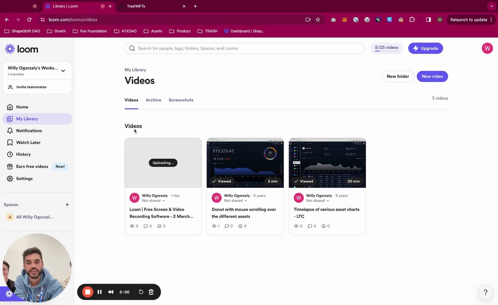Viewport: 498px width, 305px height.
Task: Click the Loom logo in the sidebar
Action: (x=21, y=49)
